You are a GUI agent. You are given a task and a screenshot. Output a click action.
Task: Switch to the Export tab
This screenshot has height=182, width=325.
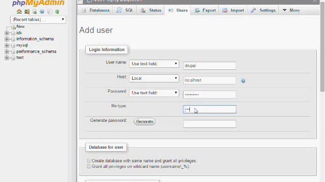pyautogui.click(x=205, y=10)
